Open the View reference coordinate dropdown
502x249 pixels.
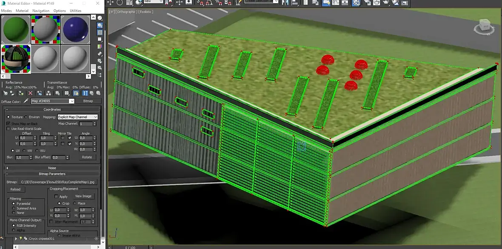[153, 1]
